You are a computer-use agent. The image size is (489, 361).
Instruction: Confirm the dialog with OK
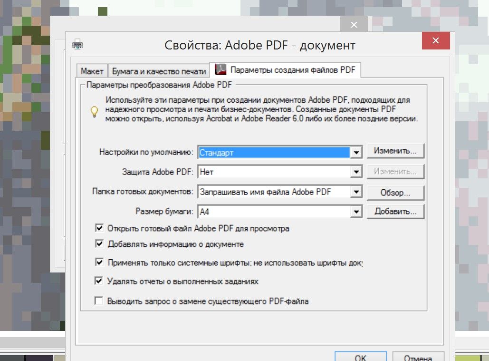pos(360,357)
